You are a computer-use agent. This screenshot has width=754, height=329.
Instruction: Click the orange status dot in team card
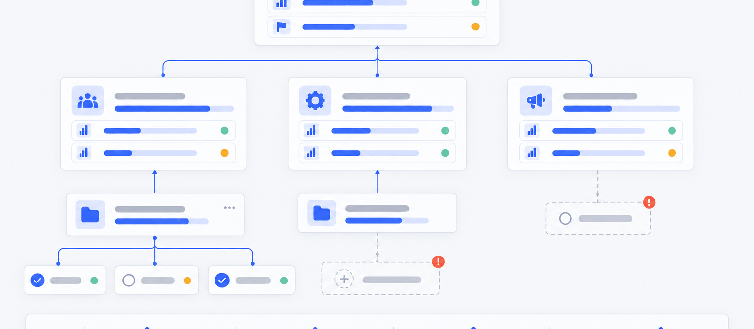coord(224,153)
